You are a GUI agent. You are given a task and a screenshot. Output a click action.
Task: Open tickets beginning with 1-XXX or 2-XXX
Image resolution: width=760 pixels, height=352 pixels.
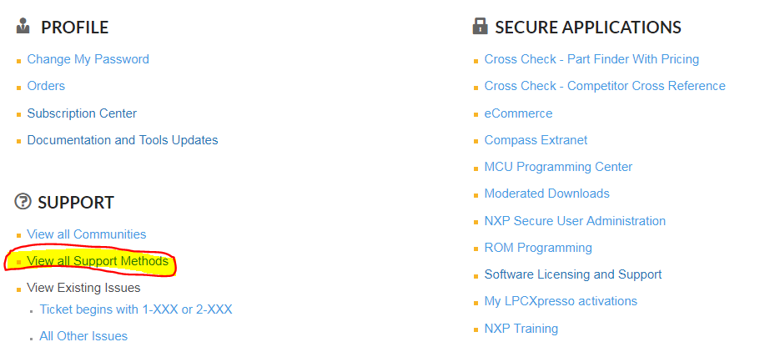click(136, 309)
